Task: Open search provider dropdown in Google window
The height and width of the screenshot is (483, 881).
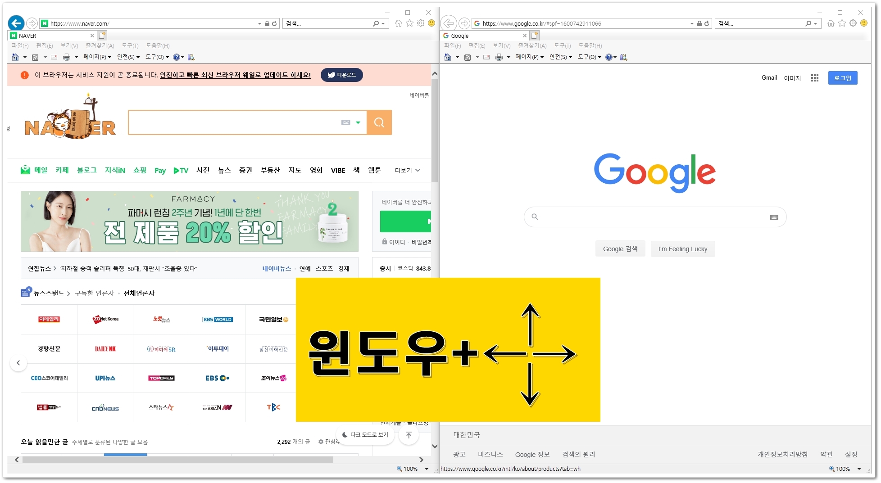Action: [x=815, y=23]
